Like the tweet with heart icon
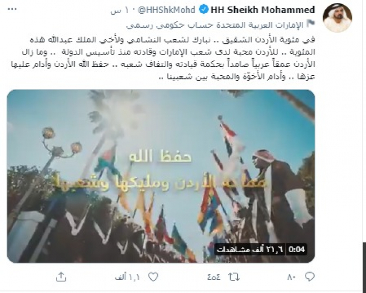The width and height of the screenshot is (366, 293). 153,277
